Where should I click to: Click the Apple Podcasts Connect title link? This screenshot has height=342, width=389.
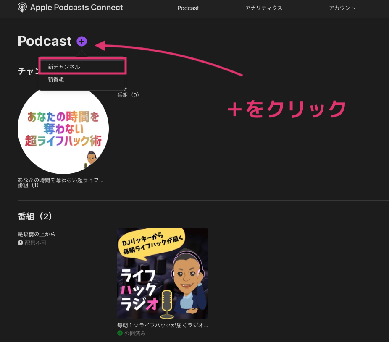tap(76, 8)
